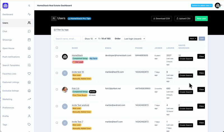Click the Open House home icon
224x132 pixels.
tap(29, 48)
